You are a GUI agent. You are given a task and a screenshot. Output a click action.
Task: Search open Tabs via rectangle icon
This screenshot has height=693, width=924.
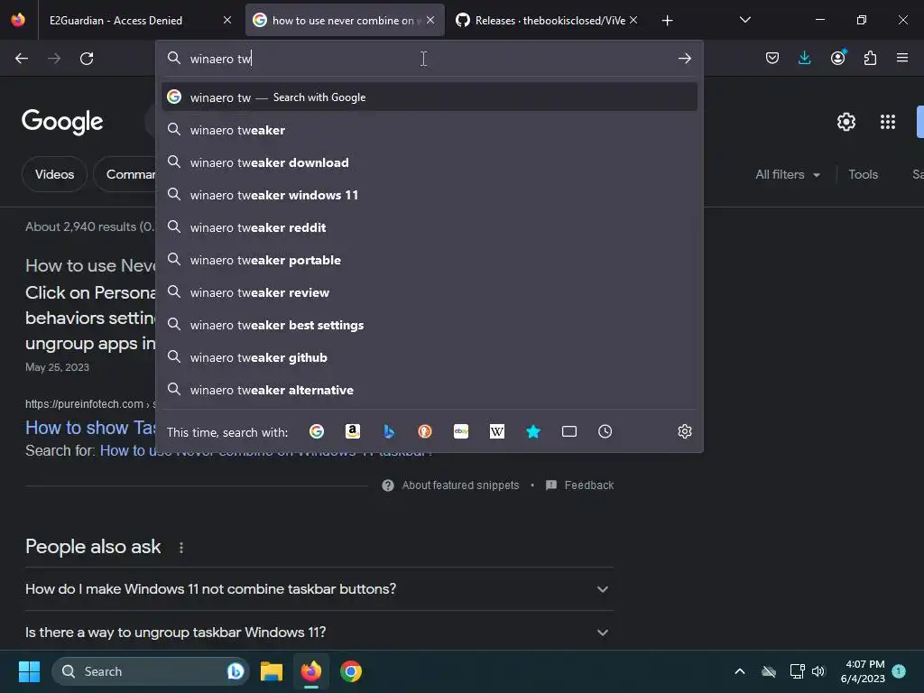(569, 432)
